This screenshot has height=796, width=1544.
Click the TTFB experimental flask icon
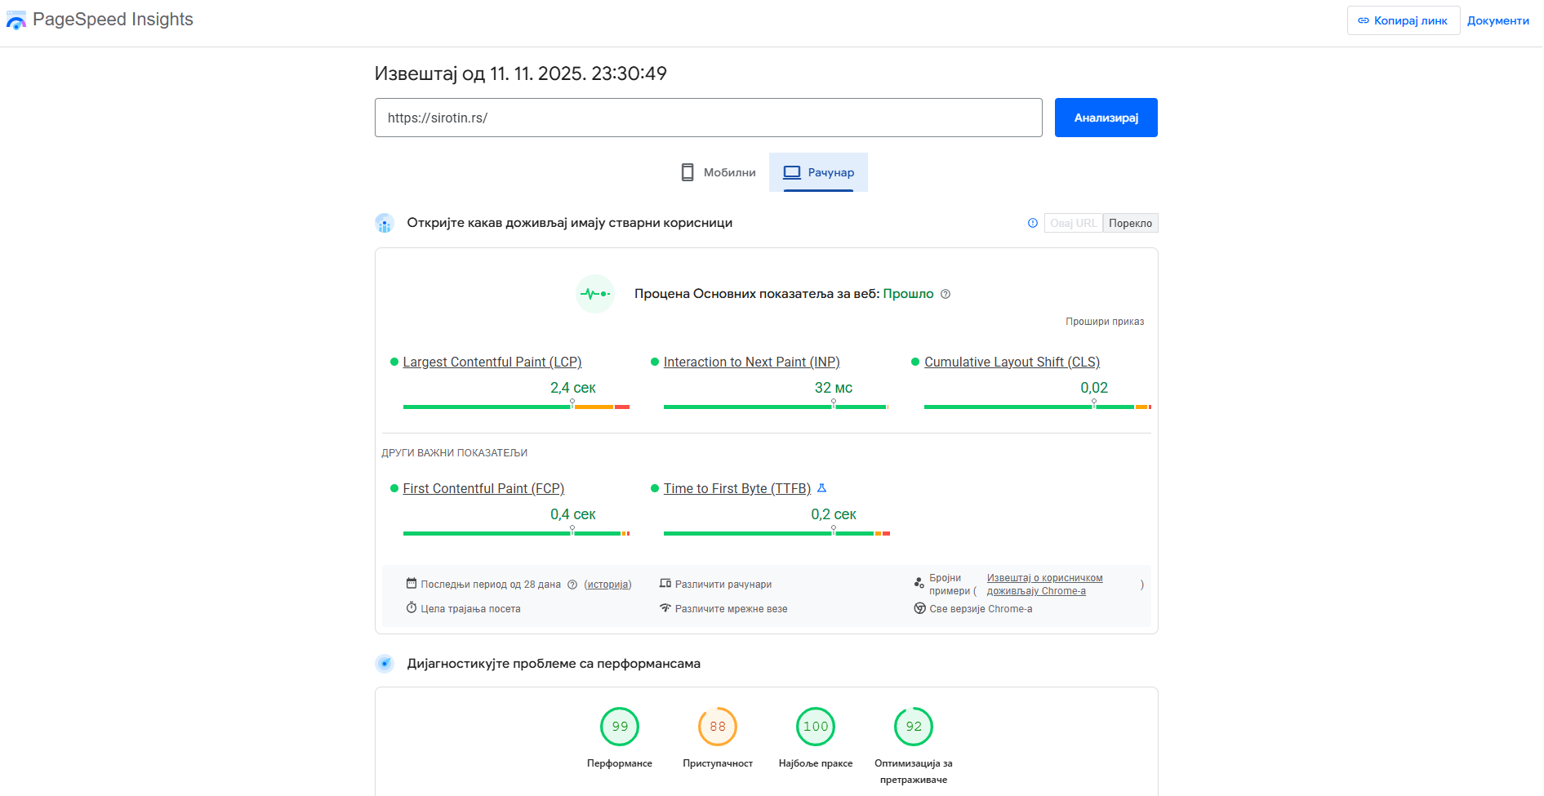[822, 488]
